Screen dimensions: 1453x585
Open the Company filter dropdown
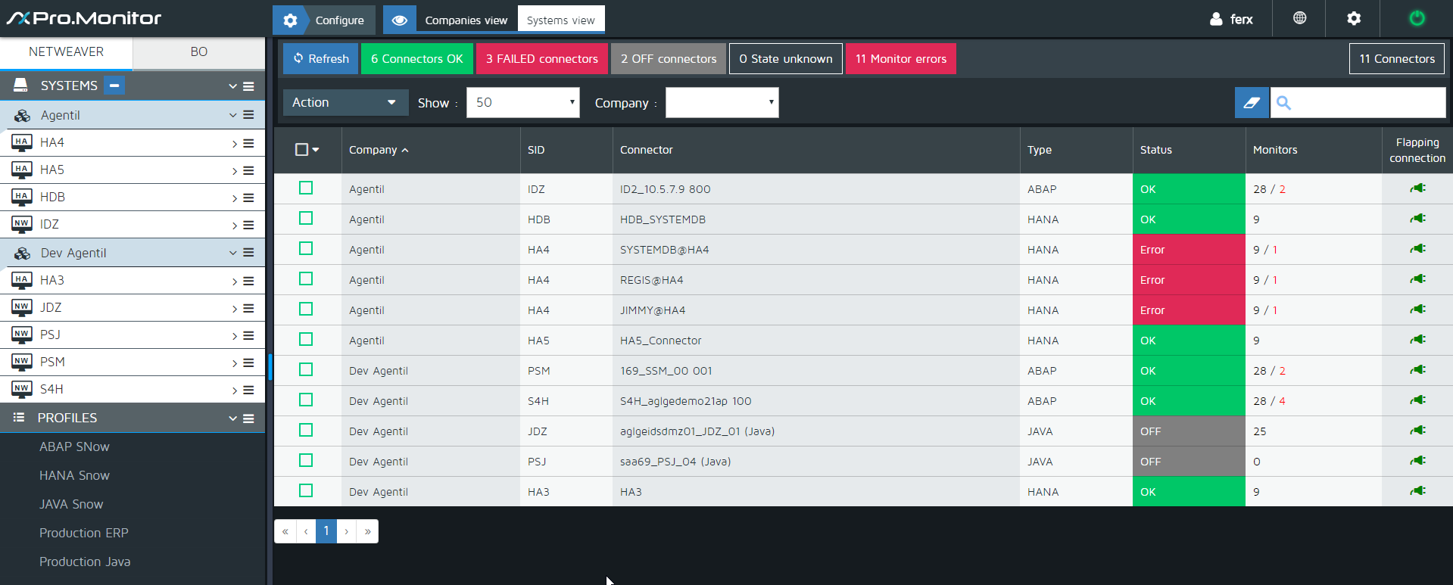(722, 103)
